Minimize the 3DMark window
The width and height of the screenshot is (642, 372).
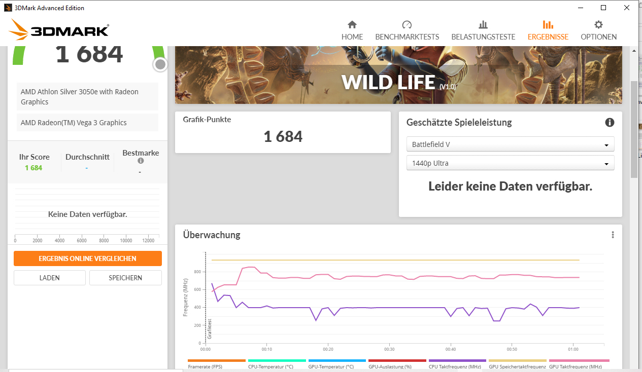tap(580, 8)
